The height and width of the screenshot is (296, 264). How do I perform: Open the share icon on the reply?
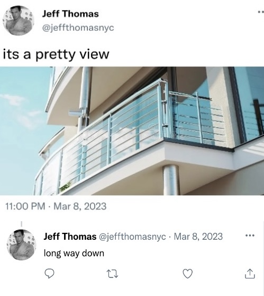pyautogui.click(x=250, y=274)
